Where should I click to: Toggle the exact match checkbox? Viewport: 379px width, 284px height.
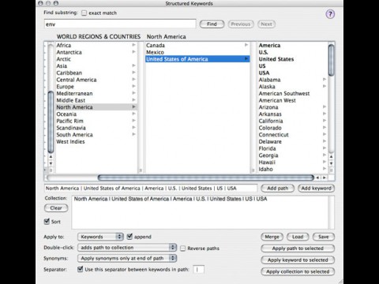pyautogui.click(x=84, y=13)
